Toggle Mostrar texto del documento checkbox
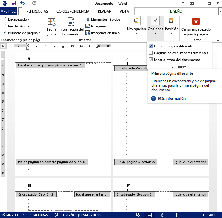This screenshot has width=222, height=218. point(151,60)
